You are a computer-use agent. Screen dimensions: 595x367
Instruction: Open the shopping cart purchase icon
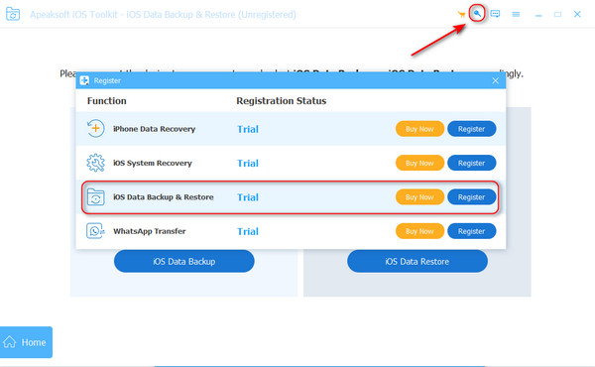[461, 15]
